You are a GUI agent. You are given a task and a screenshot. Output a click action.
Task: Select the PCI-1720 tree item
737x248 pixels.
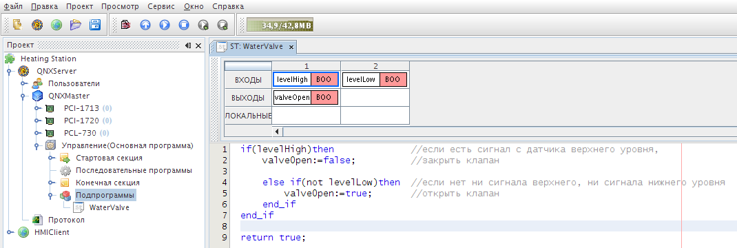81,121
